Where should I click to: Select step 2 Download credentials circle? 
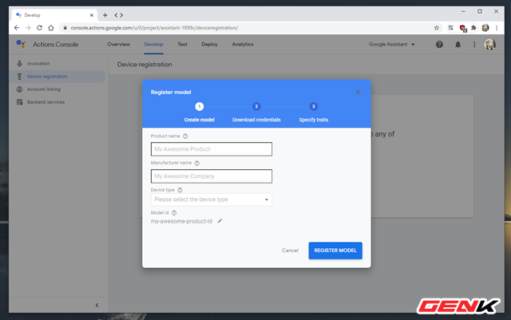pyautogui.click(x=256, y=107)
